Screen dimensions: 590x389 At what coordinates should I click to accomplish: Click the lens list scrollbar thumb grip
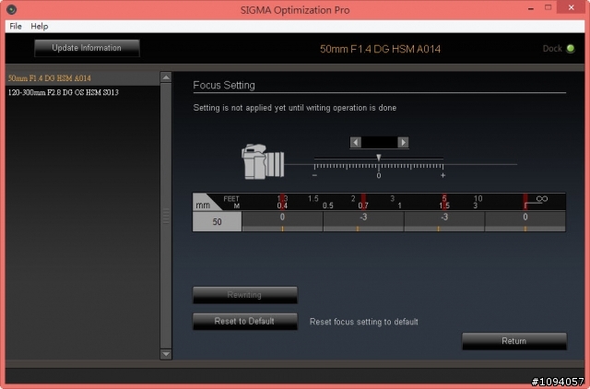166,216
